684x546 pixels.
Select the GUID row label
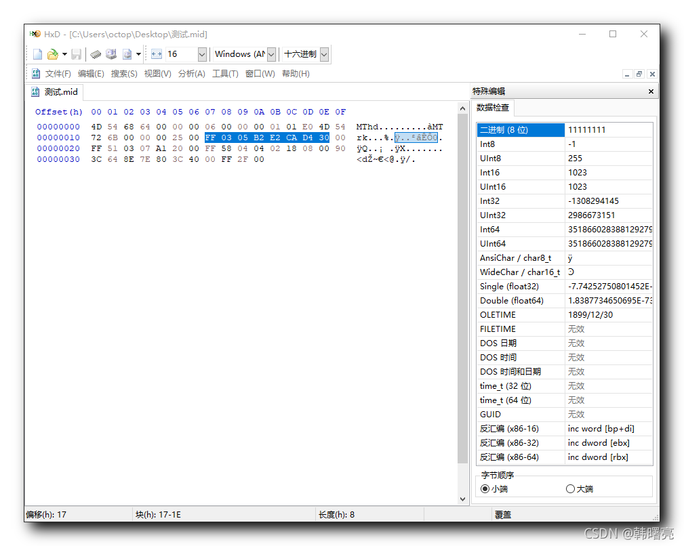490,415
